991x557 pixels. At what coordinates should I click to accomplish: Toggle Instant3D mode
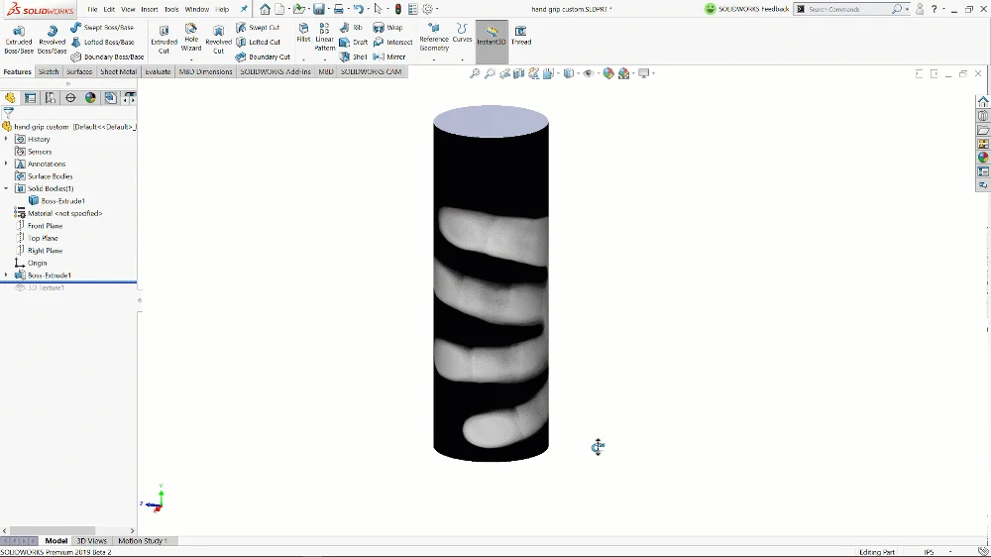tap(492, 36)
